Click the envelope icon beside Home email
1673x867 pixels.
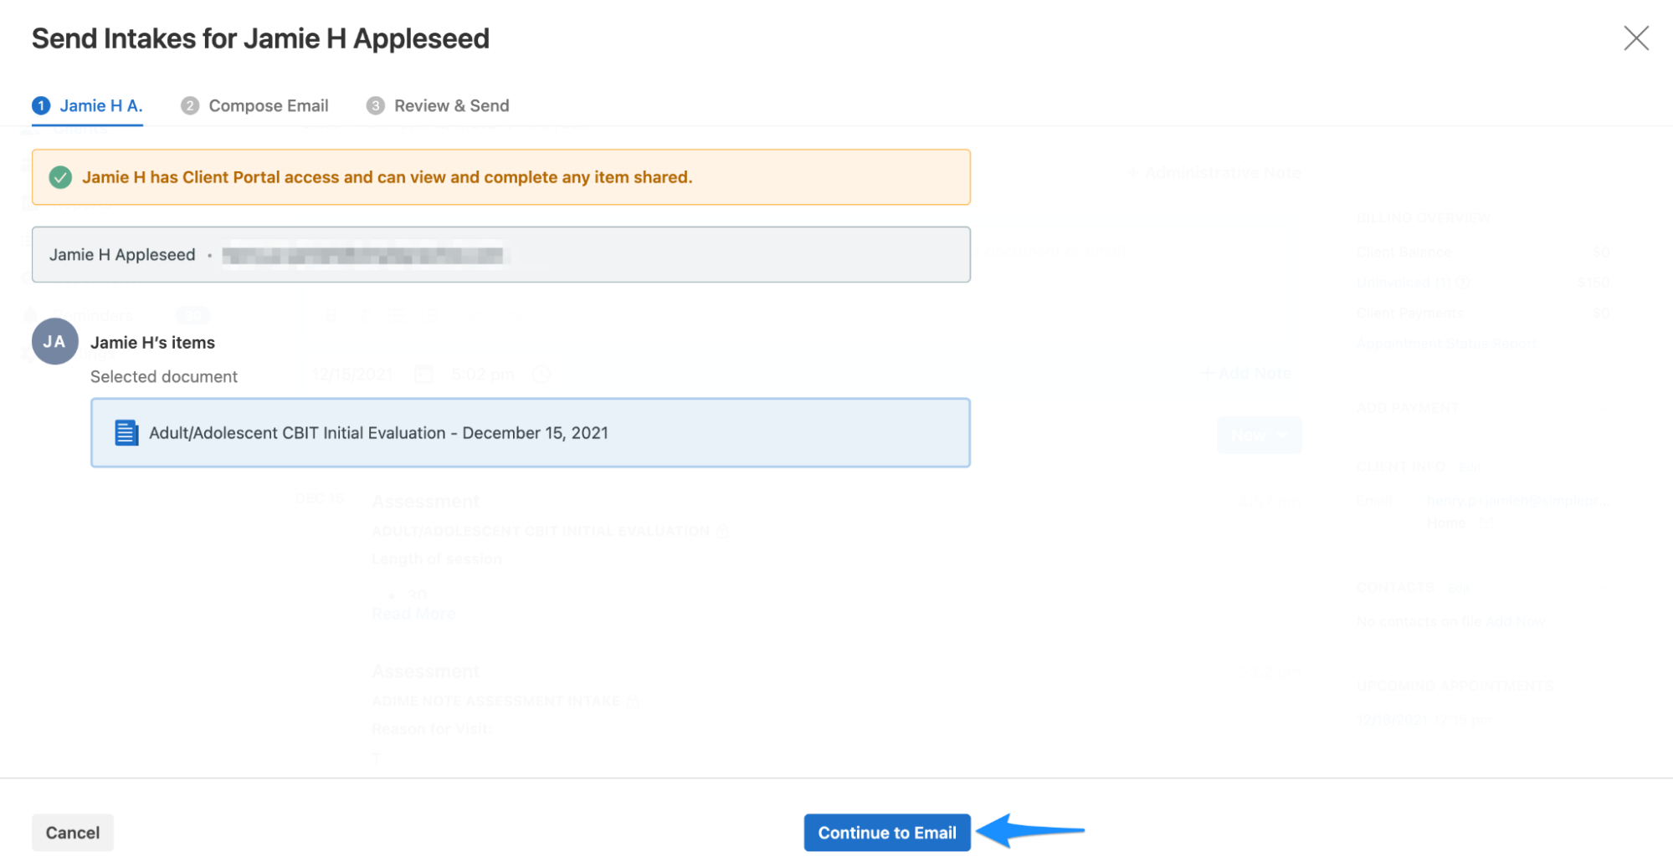1486,523
